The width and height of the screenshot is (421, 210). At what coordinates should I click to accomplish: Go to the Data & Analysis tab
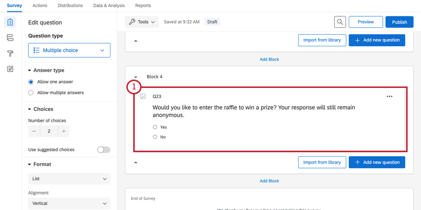click(108, 5)
